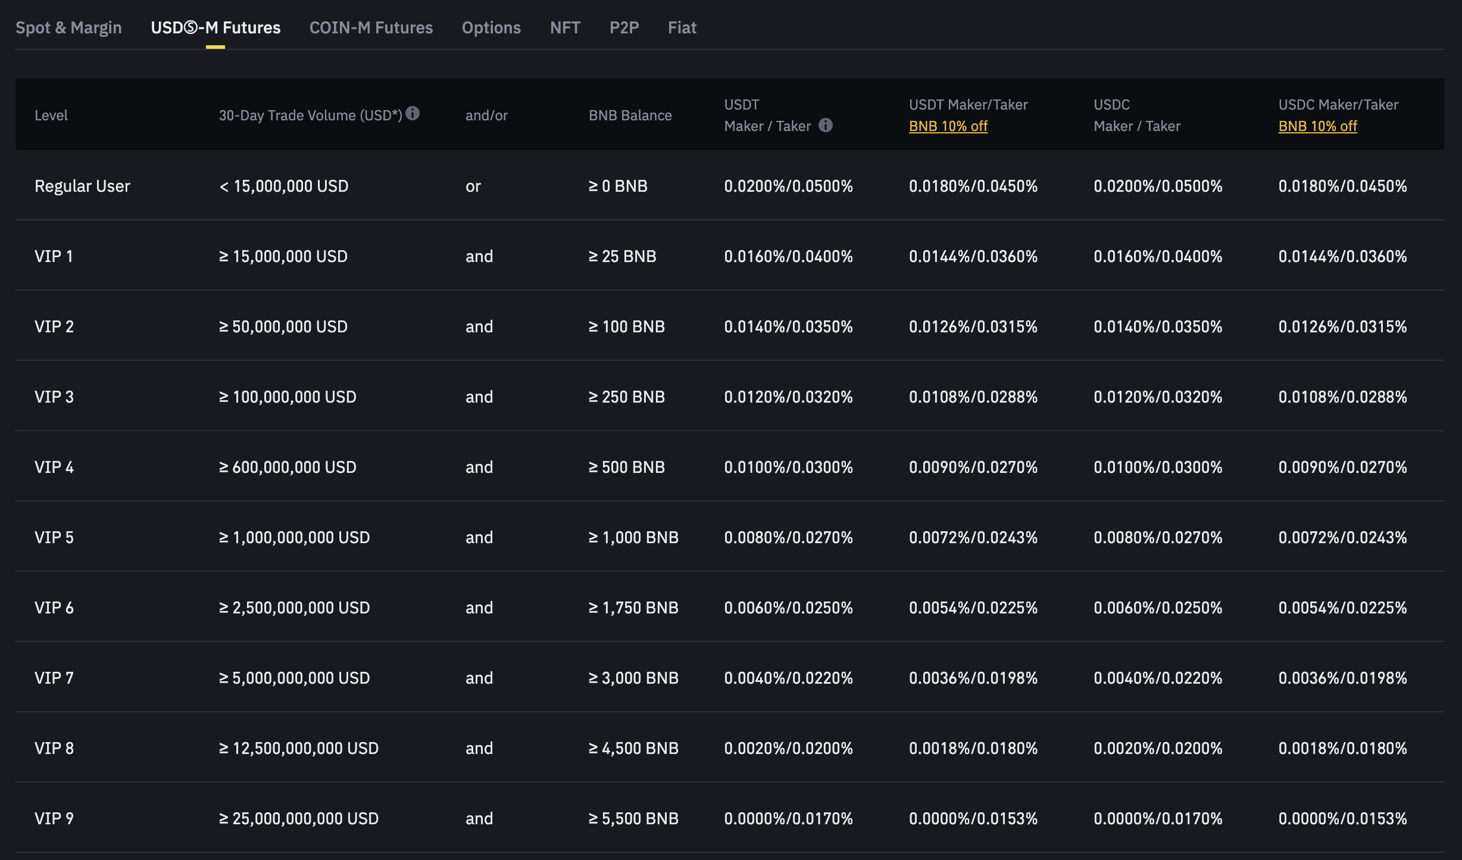Click the VIP 4 level cell

(54, 467)
